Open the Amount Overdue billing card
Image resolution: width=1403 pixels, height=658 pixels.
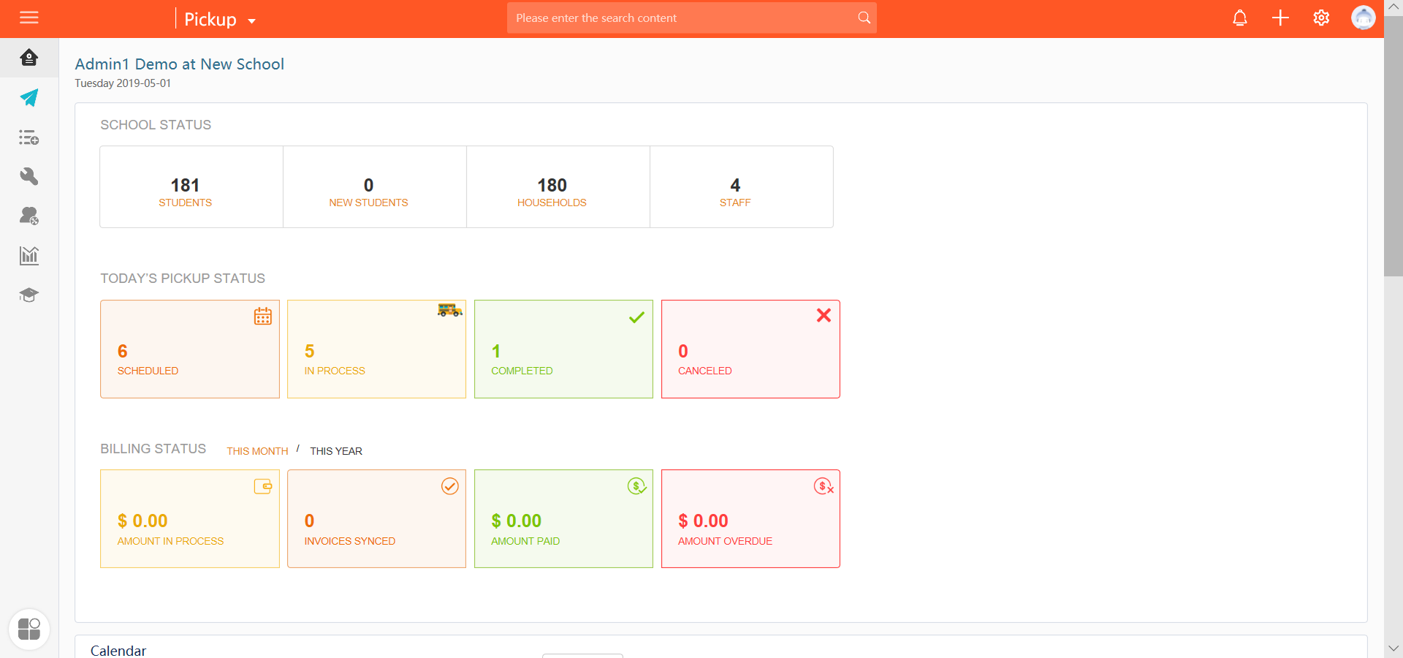coord(750,519)
